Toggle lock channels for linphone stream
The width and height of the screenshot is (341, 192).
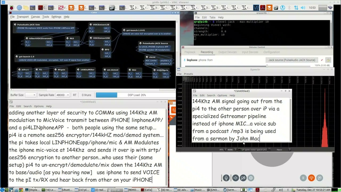328,60
